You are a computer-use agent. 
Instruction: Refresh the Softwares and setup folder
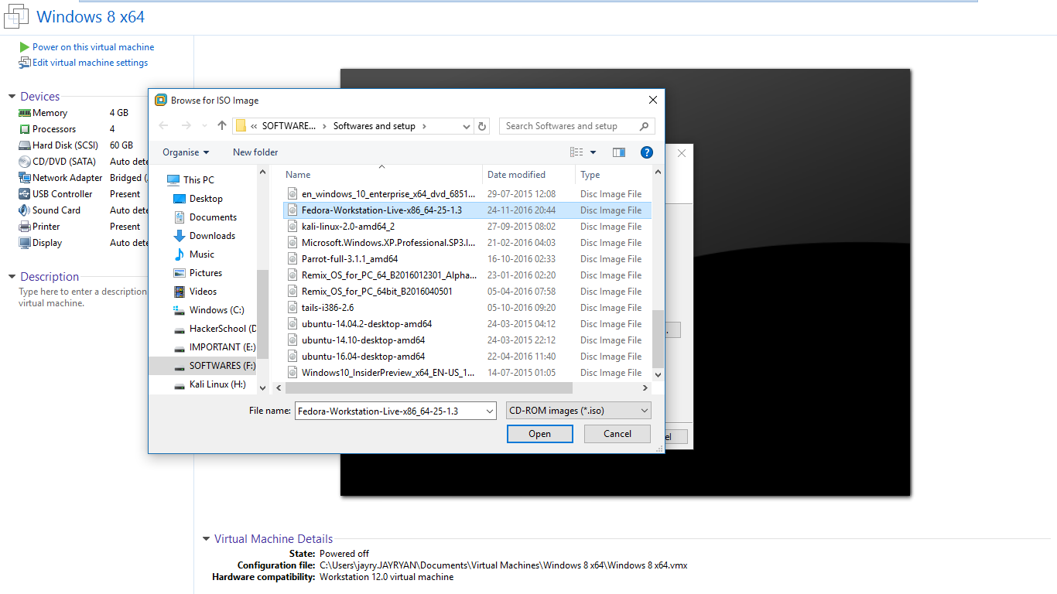point(482,126)
